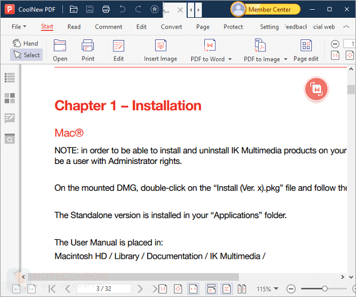This screenshot has height=297, width=356.
Task: Toggle fit width view in status bar
Action: pos(193,289)
